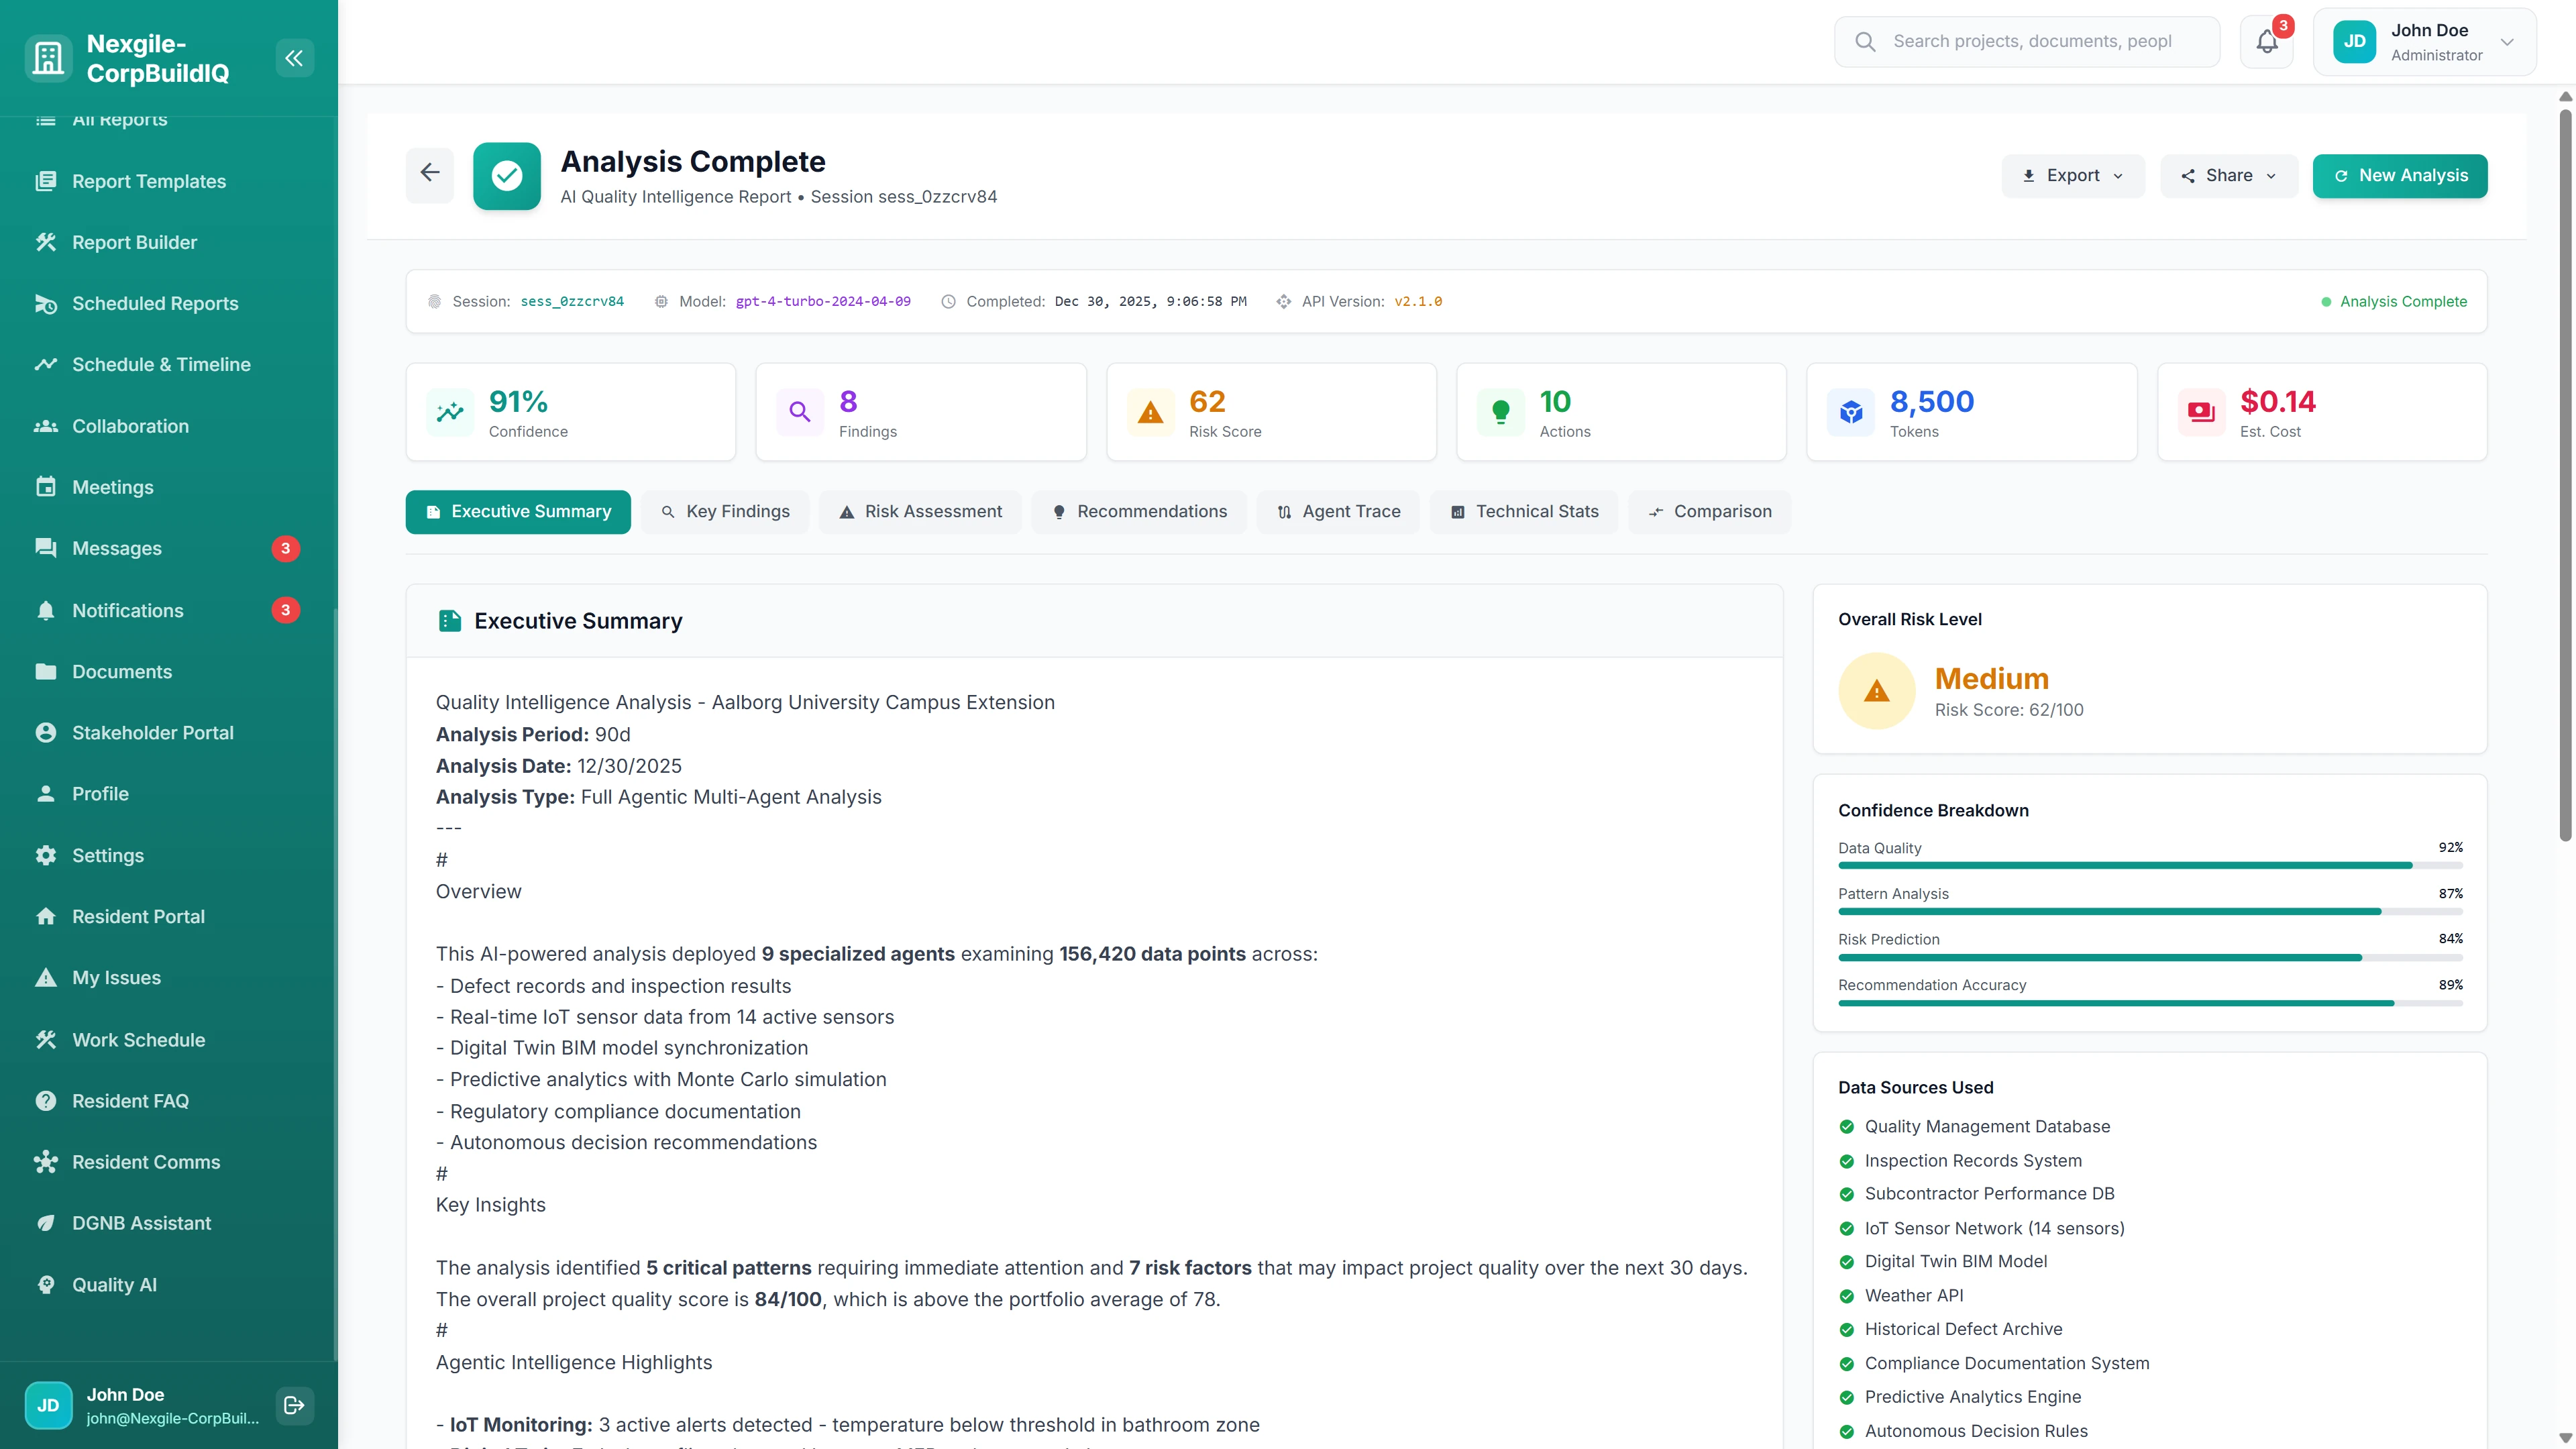The image size is (2576, 1449).
Task: Click the logout icon next to John Doe
Action: (294, 1404)
